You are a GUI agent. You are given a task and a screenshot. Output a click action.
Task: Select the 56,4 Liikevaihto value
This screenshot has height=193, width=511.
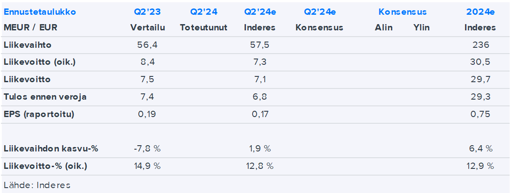pos(148,45)
